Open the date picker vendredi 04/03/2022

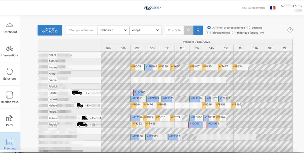pos(50,30)
